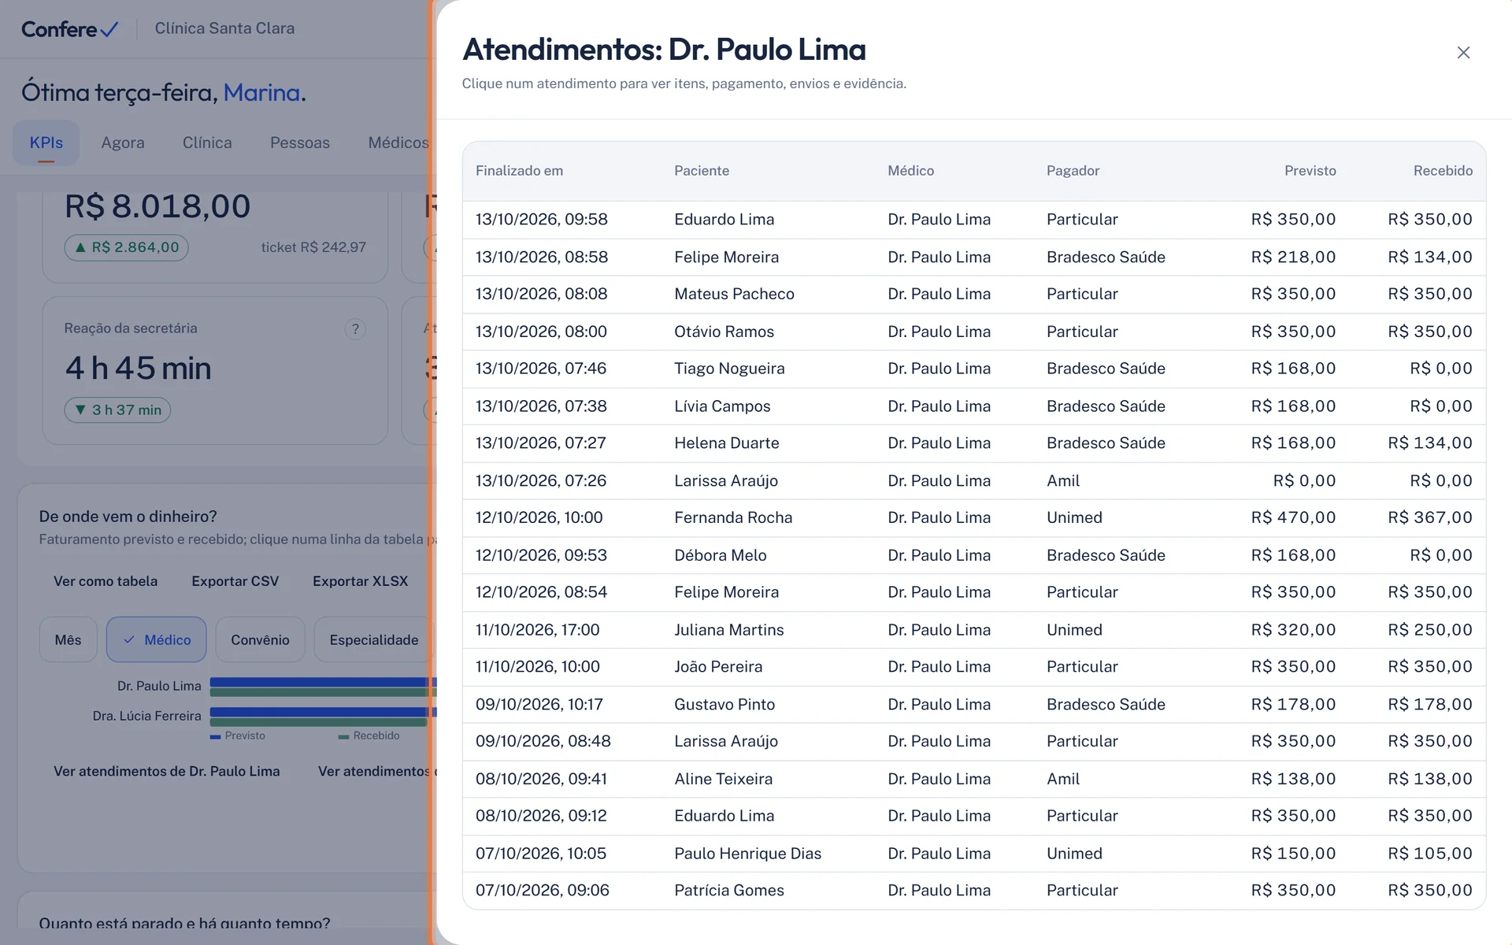The width and height of the screenshot is (1512, 945).
Task: Open the Médicos tab
Action: [398, 143]
